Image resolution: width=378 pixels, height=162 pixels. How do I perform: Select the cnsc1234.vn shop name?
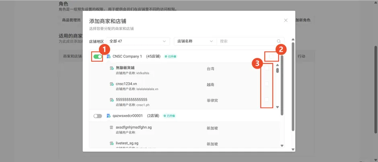pyautogui.click(x=126, y=84)
